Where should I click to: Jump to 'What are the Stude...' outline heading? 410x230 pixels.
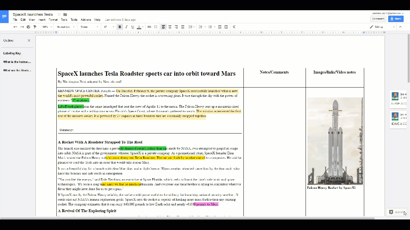click(17, 70)
